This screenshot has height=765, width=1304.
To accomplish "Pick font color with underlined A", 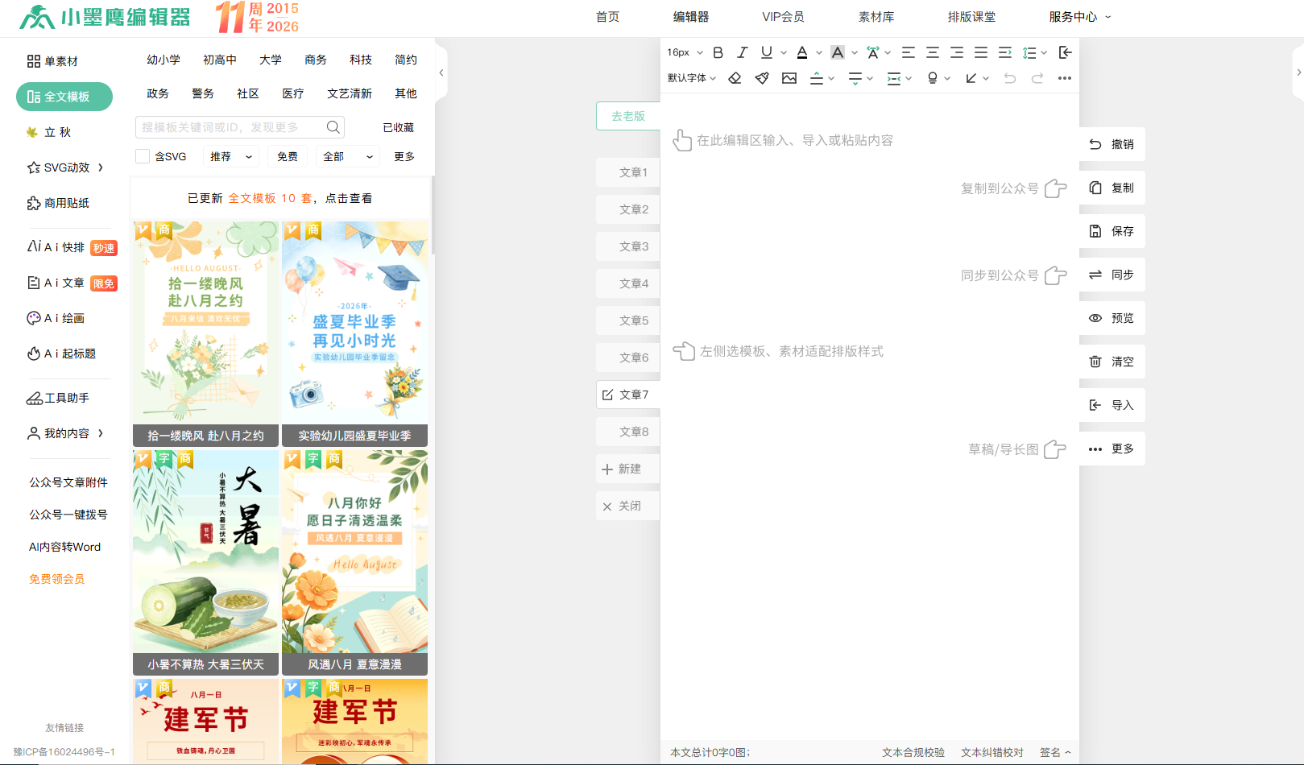I will click(x=802, y=52).
